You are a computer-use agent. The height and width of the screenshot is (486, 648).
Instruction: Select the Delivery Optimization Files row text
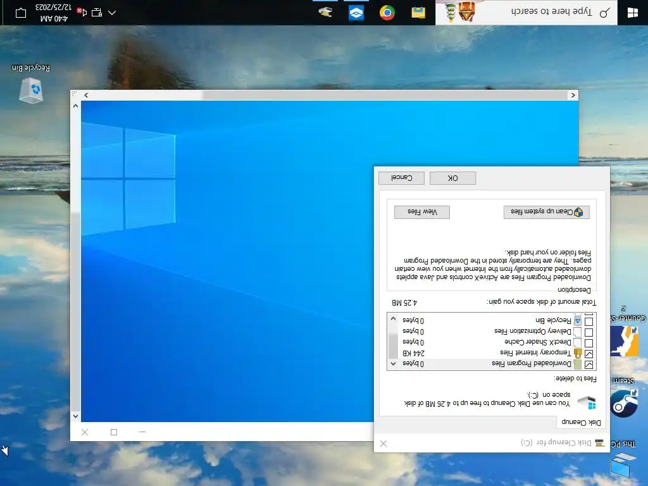pyautogui.click(x=533, y=331)
